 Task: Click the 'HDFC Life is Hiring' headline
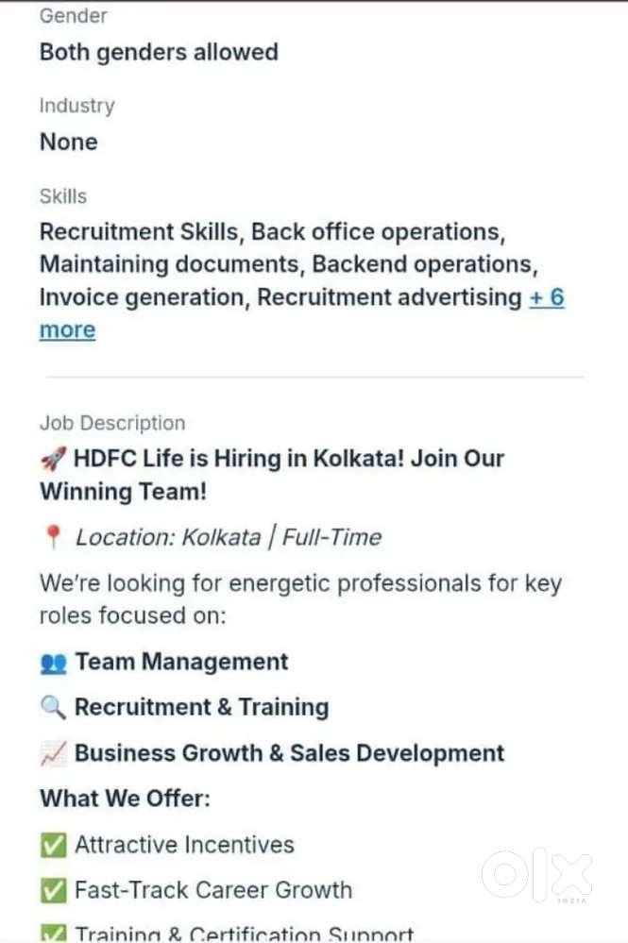289,459
